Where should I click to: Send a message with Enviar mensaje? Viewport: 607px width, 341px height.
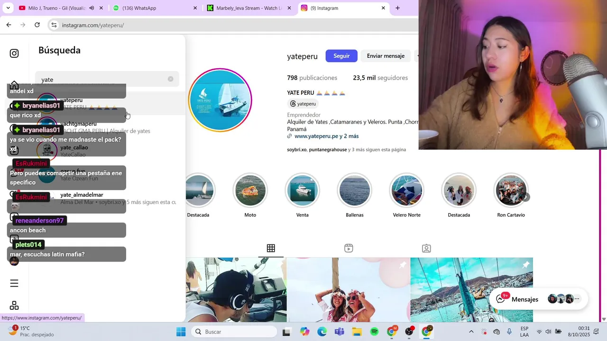pos(386,56)
